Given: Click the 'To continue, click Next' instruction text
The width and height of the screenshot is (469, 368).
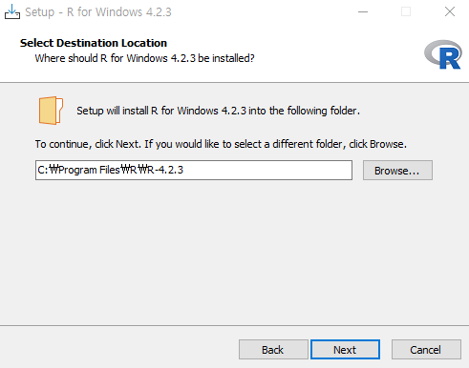Looking at the screenshot, I should pos(221,144).
